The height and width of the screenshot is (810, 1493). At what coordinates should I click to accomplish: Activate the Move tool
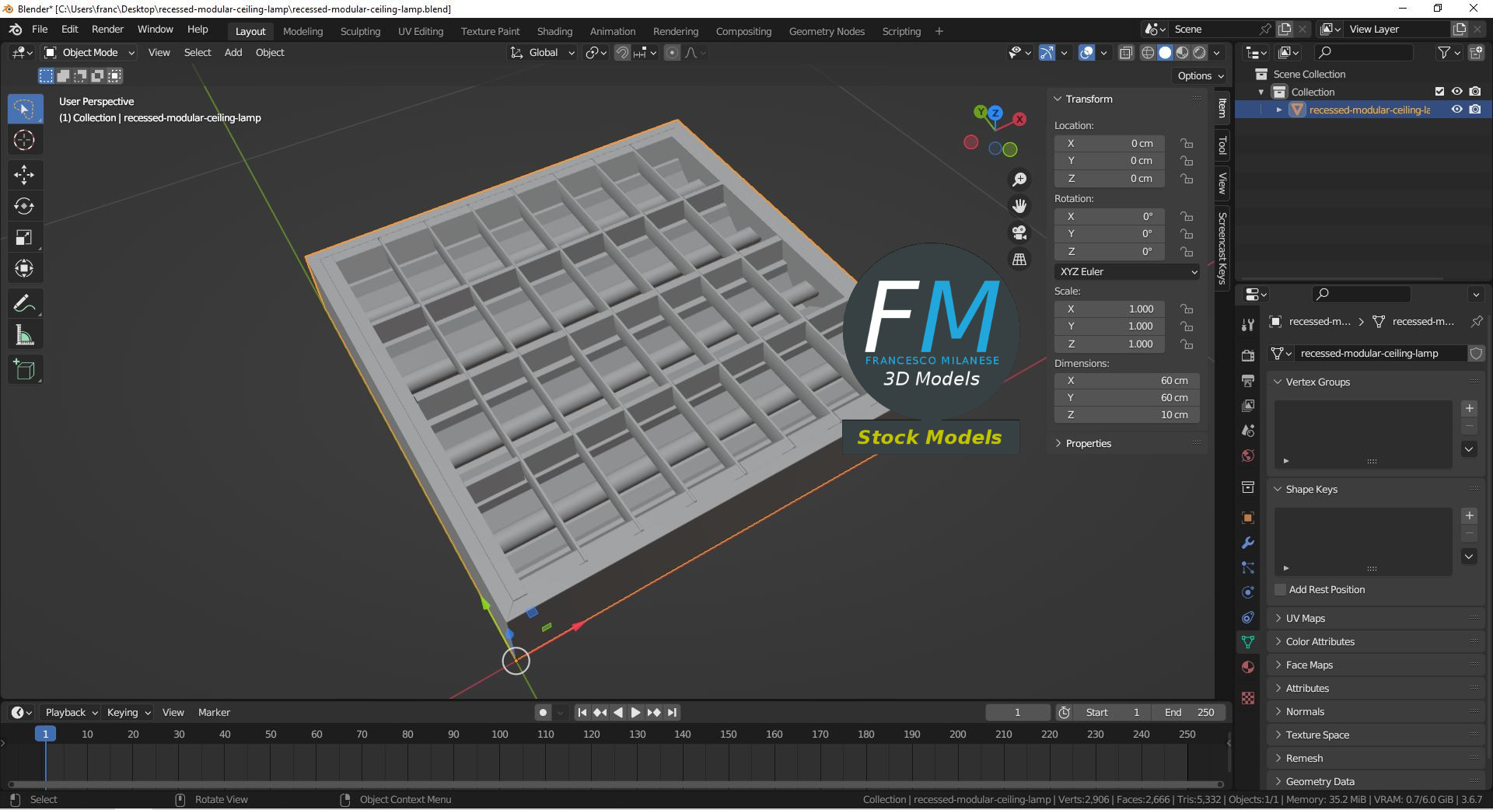(x=24, y=174)
